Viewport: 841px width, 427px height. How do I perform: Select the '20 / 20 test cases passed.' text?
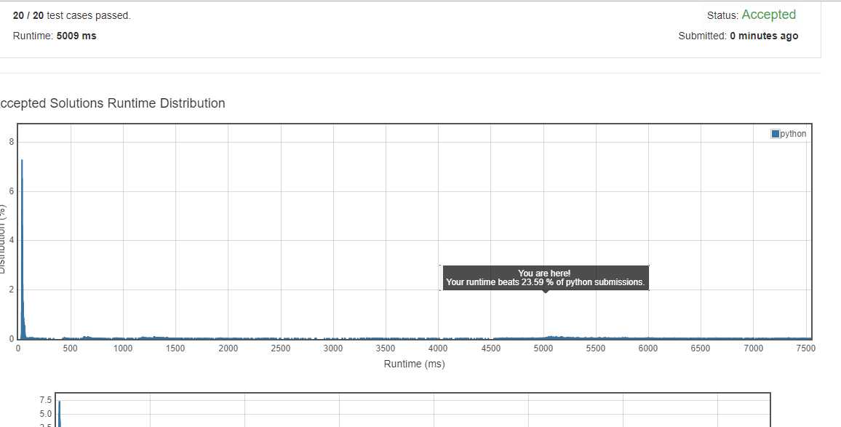72,15
